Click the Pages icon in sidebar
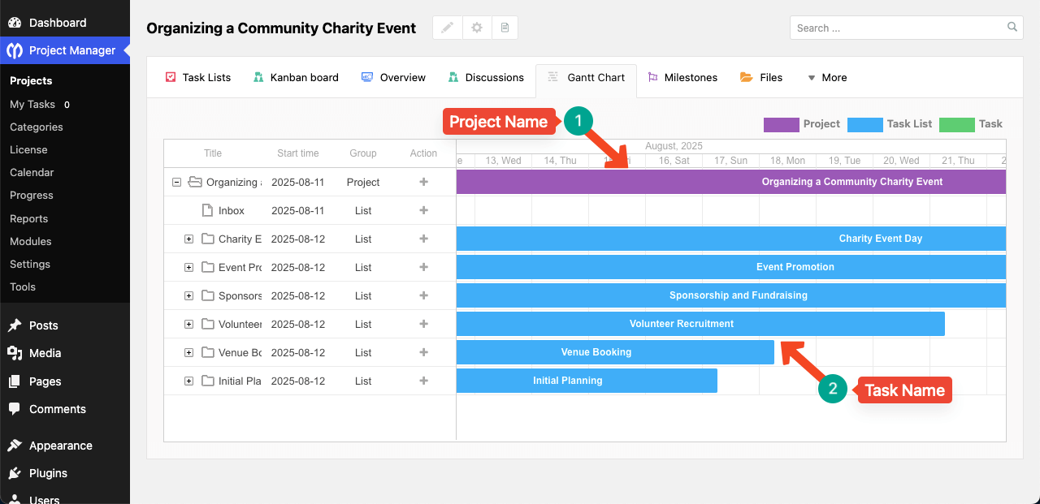The width and height of the screenshot is (1040, 504). pyautogui.click(x=15, y=381)
